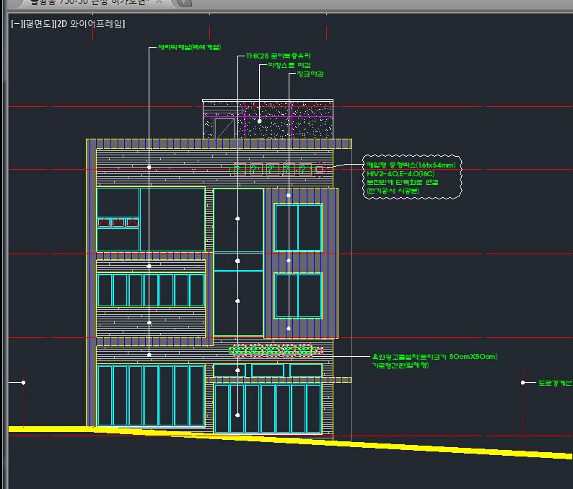Image resolution: width=573 pixels, height=489 pixels.
Task: Select the rooftop door with diagonal line
Action: [x=224, y=129]
